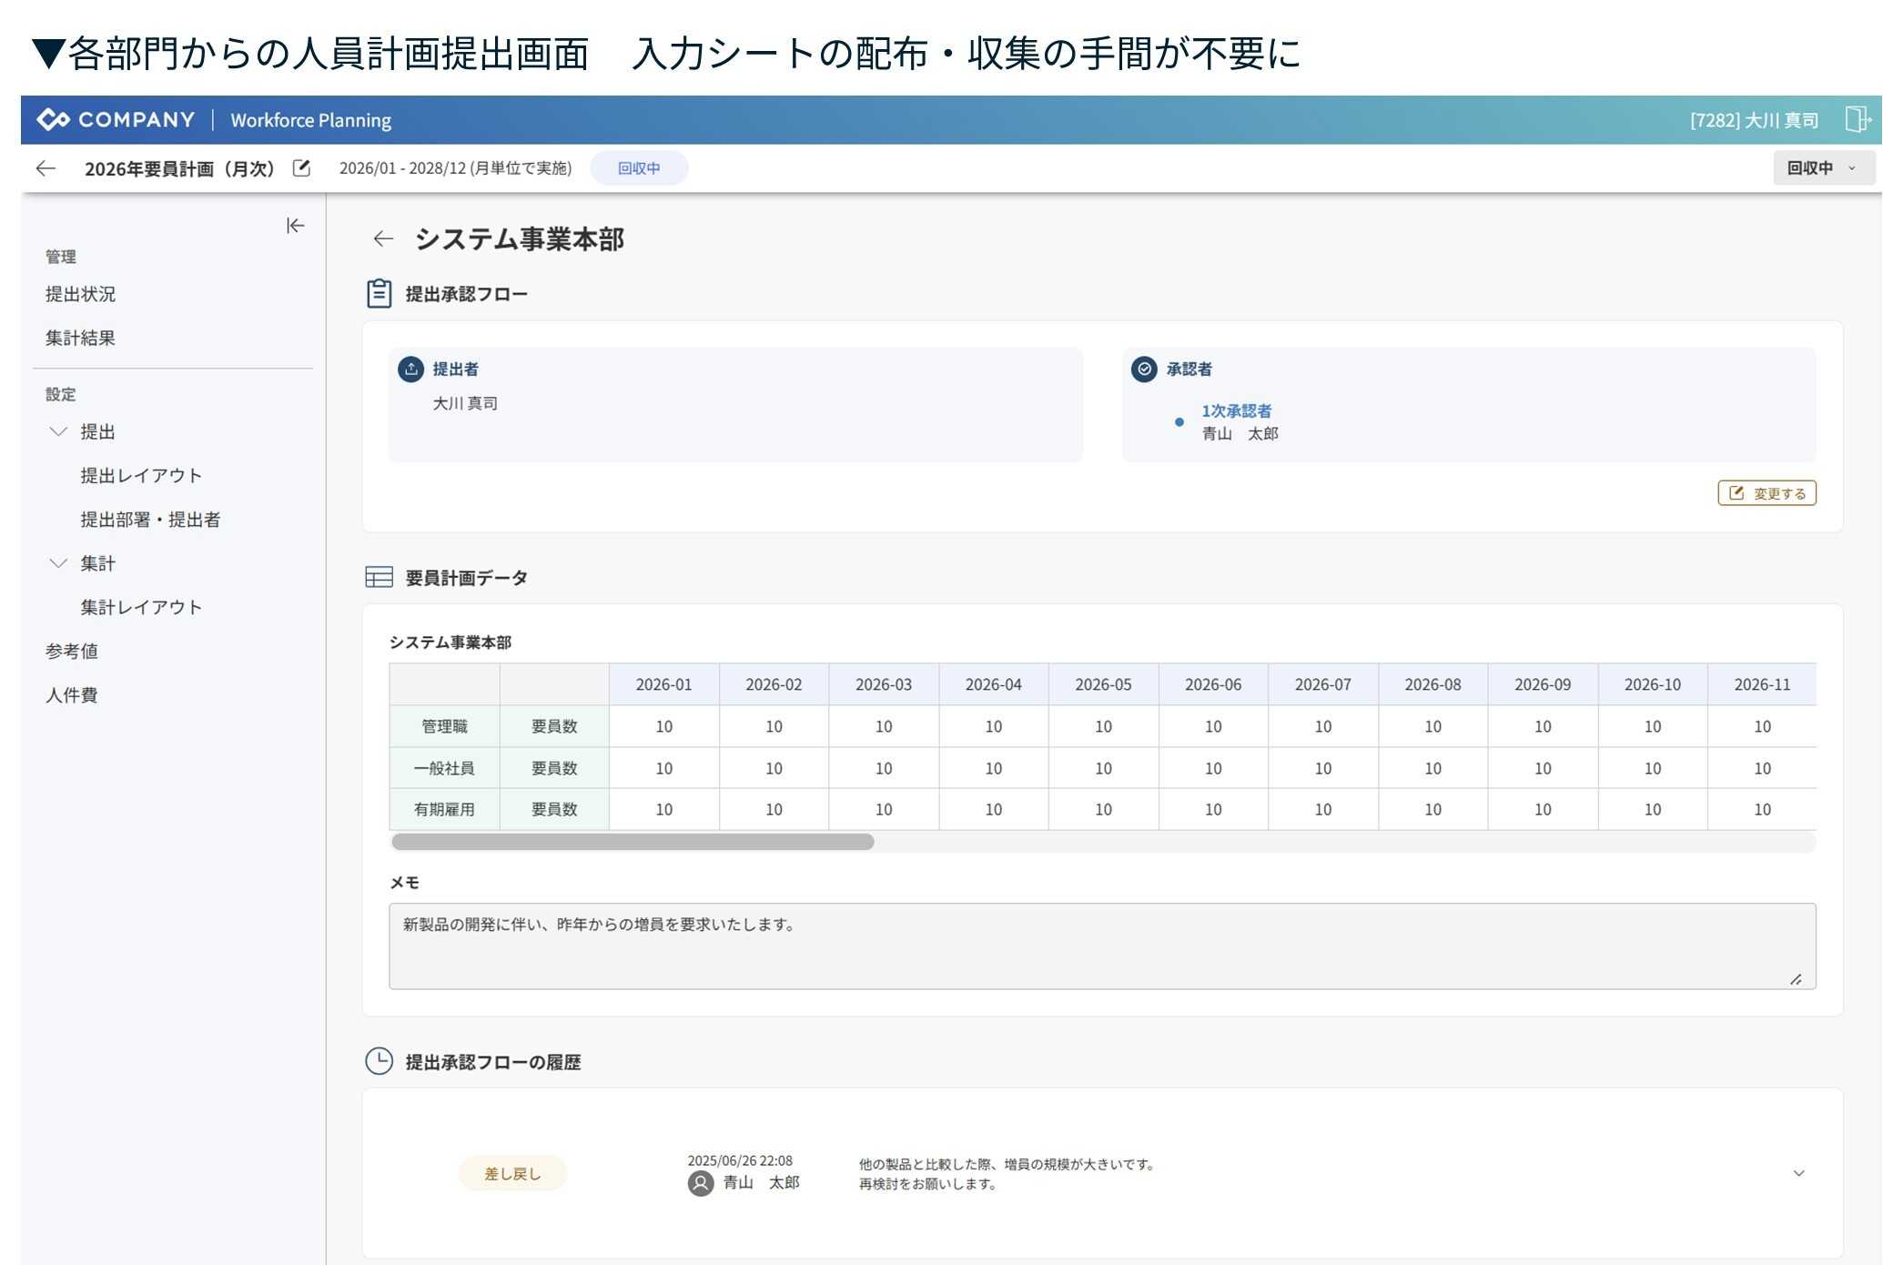Click the 要員計画データ table icon
Screen dimensions: 1883x1265
click(379, 577)
